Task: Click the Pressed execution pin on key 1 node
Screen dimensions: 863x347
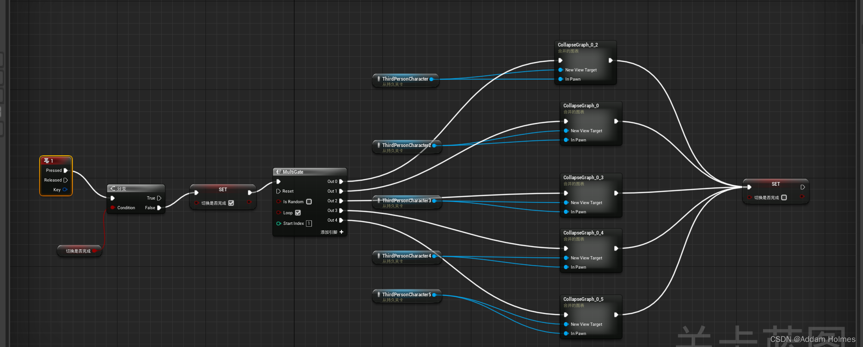Action: tap(66, 171)
